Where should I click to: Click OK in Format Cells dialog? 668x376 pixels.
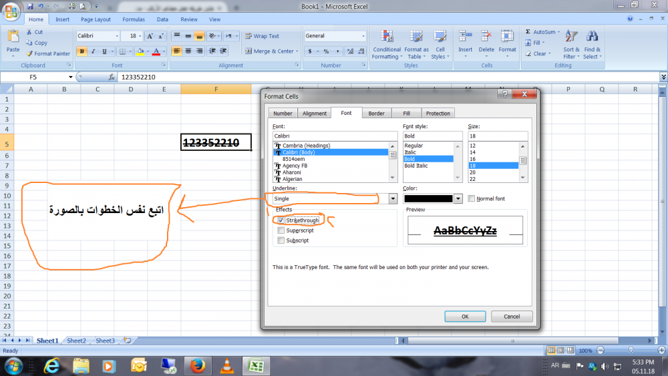tap(465, 317)
